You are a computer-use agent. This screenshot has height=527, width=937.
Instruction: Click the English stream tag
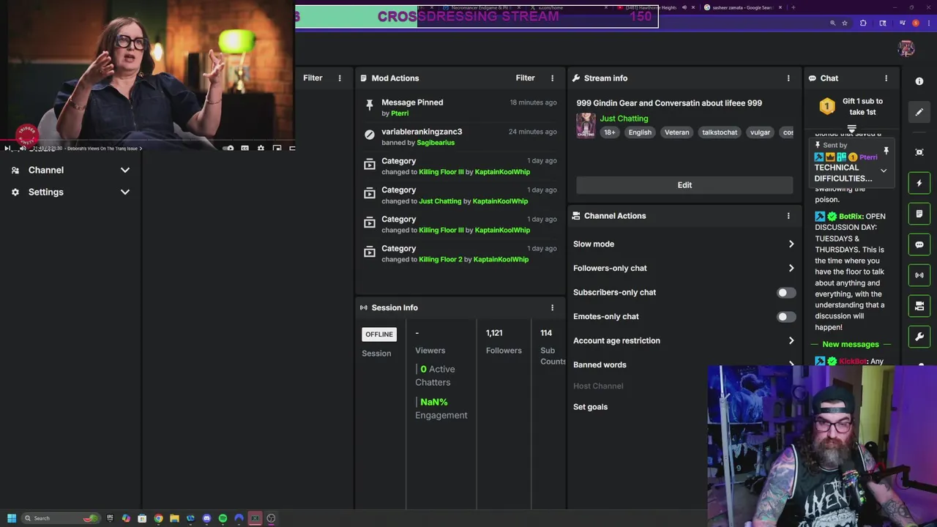pos(640,132)
